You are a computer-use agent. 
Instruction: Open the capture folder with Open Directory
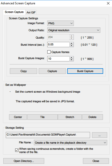[24, 161]
